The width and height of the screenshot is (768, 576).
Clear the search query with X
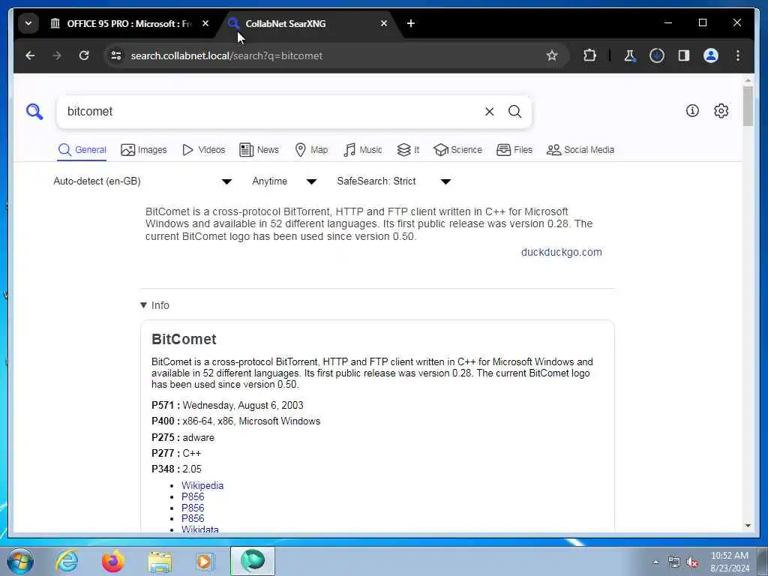point(489,112)
